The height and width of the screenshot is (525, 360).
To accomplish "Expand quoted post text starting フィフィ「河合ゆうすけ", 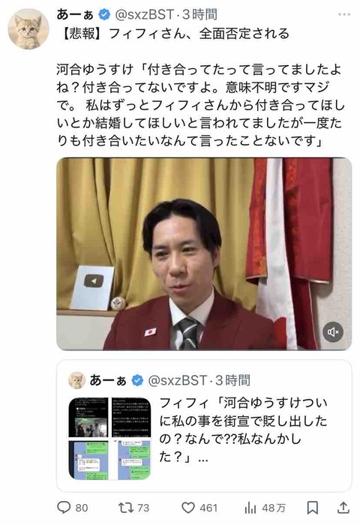I will (244, 430).
